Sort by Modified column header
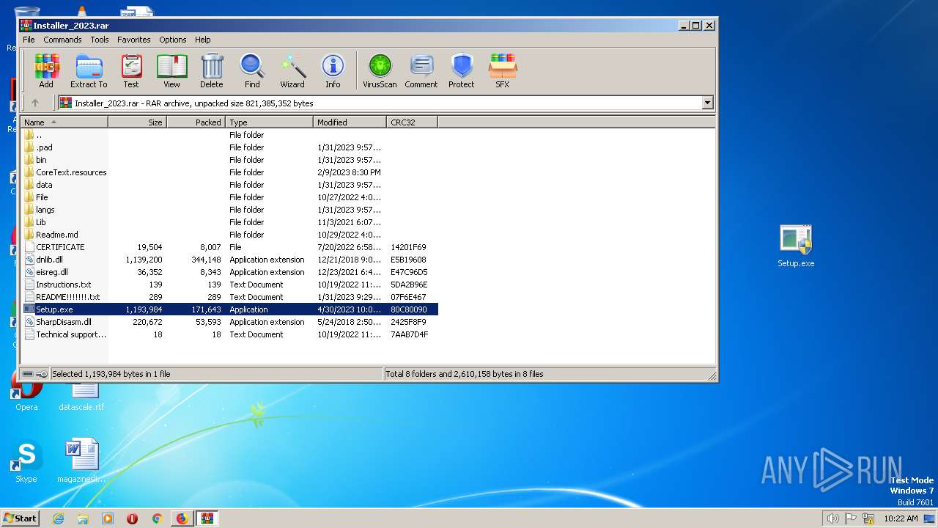Viewport: 938px width, 528px height. [350, 122]
